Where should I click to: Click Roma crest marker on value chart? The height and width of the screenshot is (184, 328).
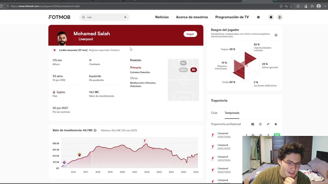pos(79,155)
